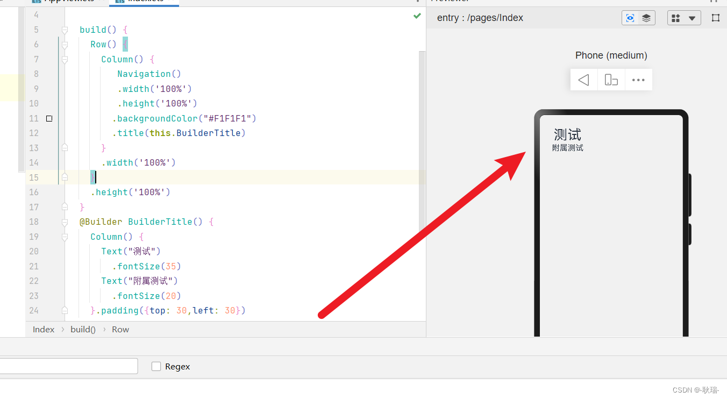Image resolution: width=727 pixels, height=399 pixels.
Task: Click '@Builder' annotation on line 18
Action: click(101, 222)
